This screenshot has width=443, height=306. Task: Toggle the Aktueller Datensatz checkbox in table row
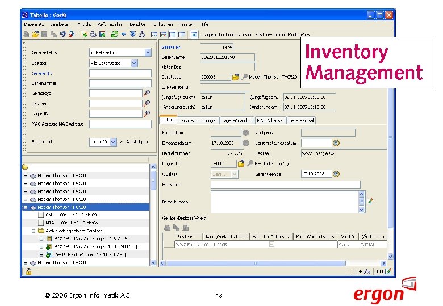coord(271,244)
